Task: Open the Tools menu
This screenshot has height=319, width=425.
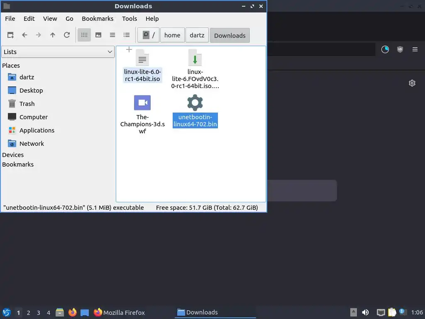Action: pos(129,19)
